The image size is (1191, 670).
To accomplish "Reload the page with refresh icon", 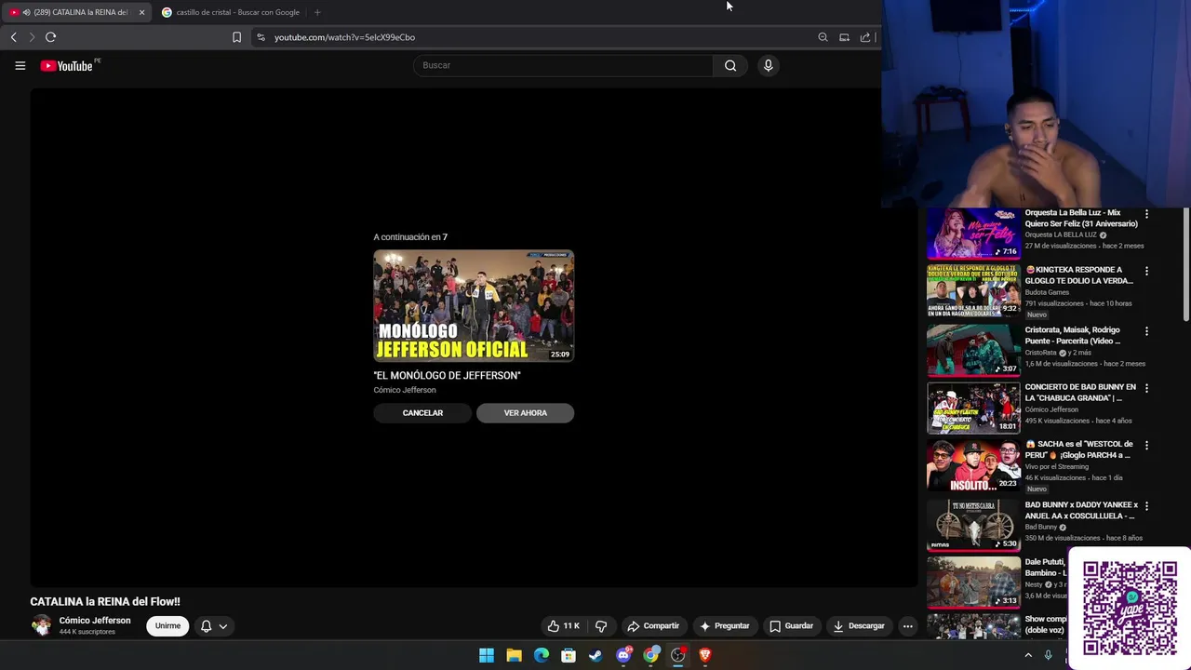I will [50, 37].
